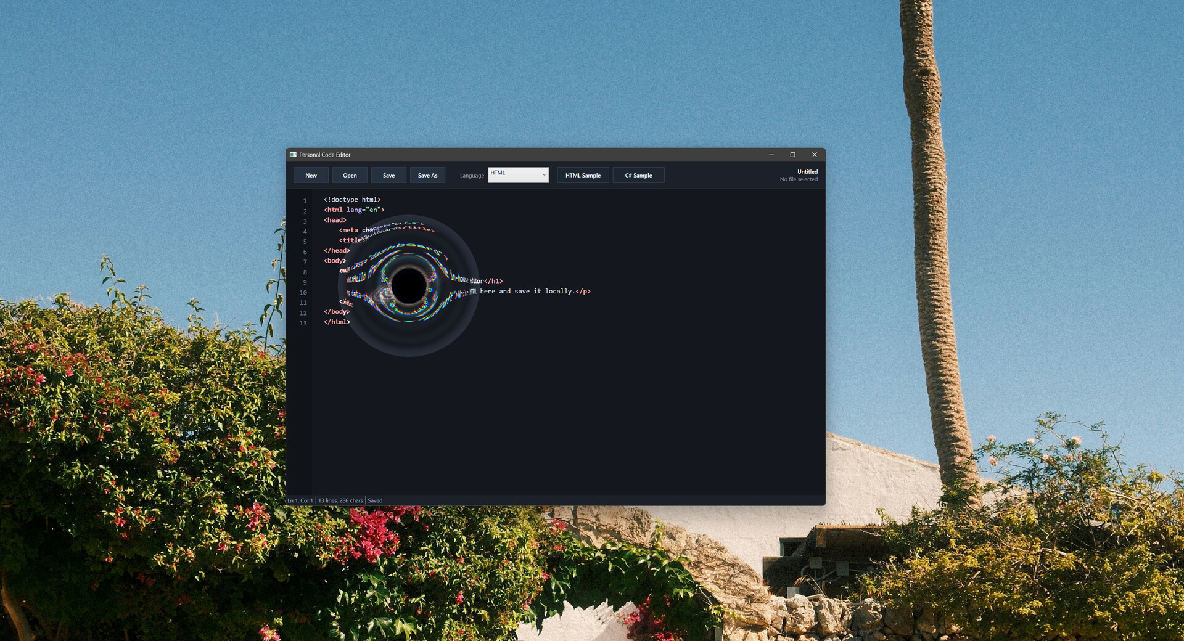Load the HTML Sample
The image size is (1184, 641).
583,176
